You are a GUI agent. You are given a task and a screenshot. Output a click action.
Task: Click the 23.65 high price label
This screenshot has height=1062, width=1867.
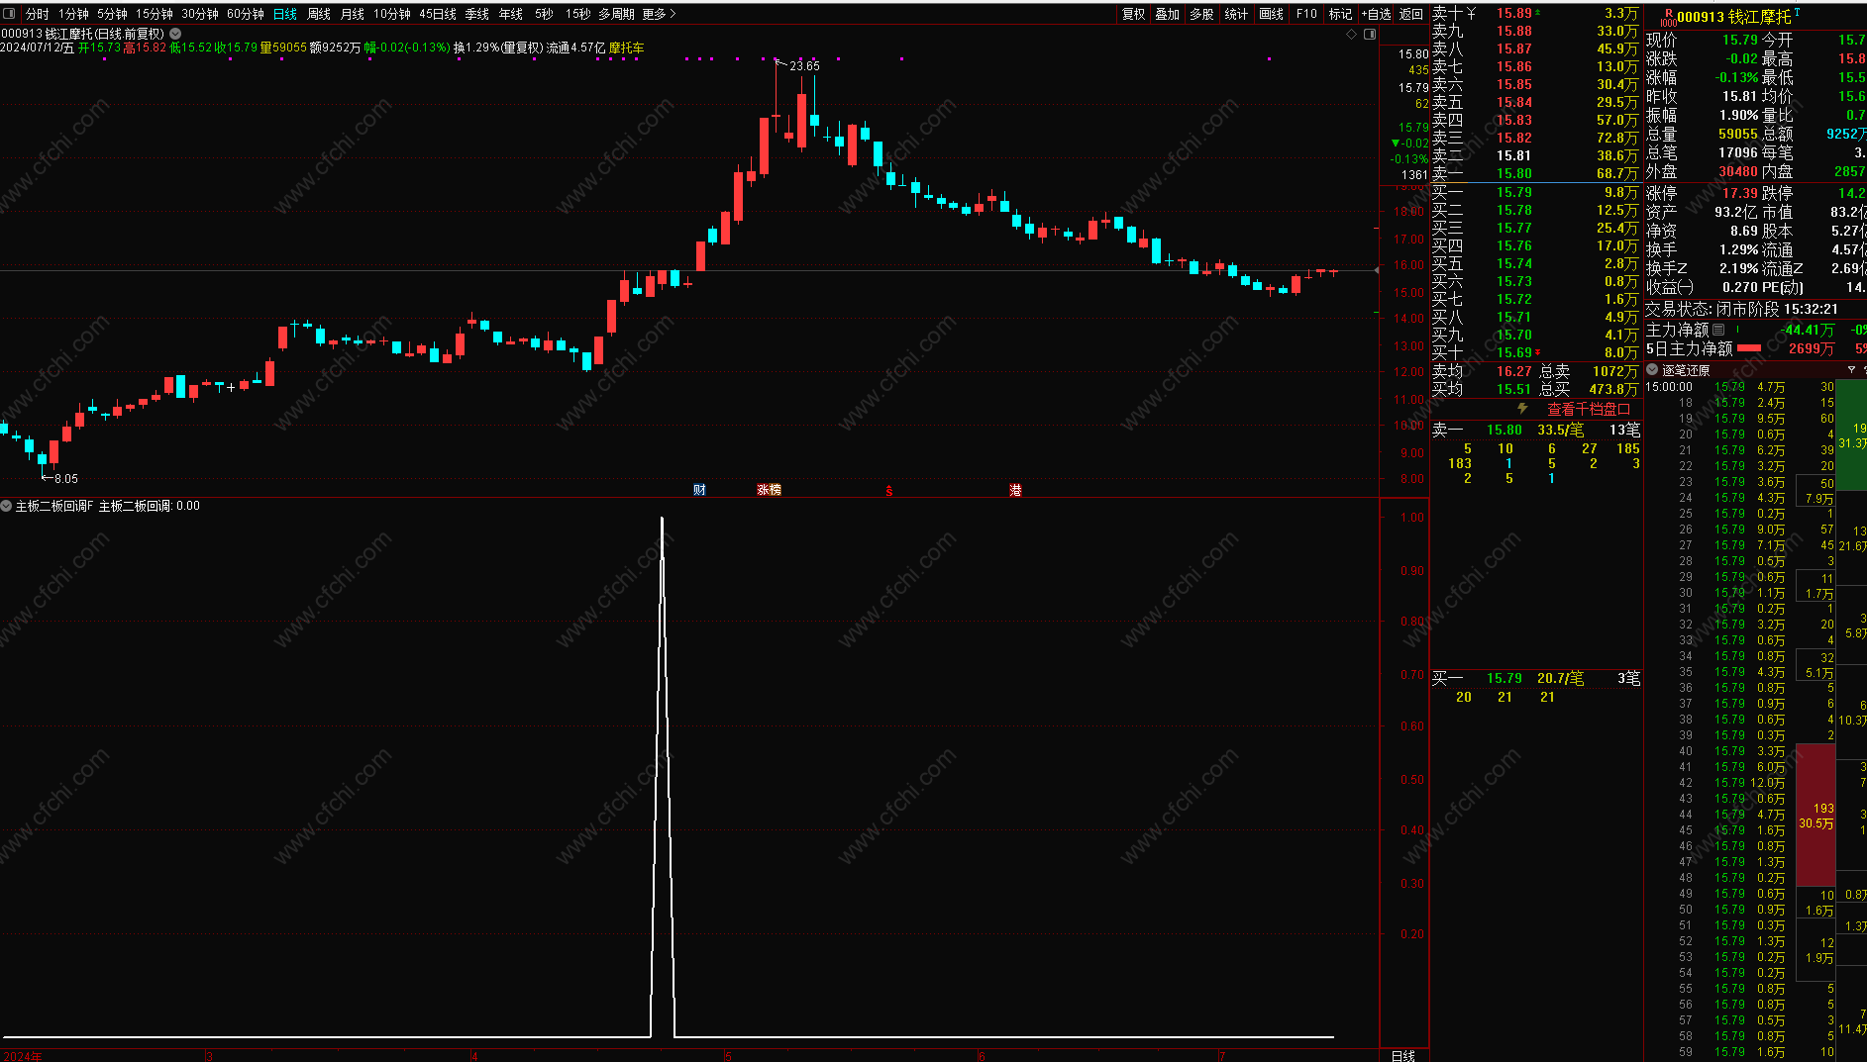pyautogui.click(x=804, y=66)
